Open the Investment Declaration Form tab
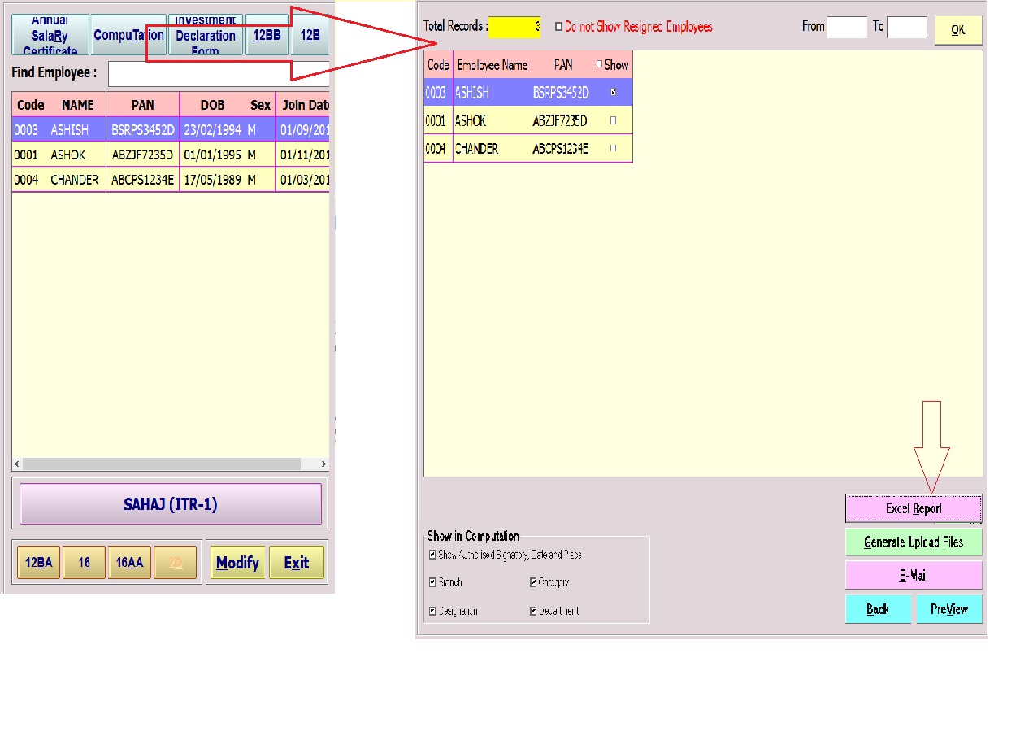This screenshot has width=1020, height=749. coord(206,36)
